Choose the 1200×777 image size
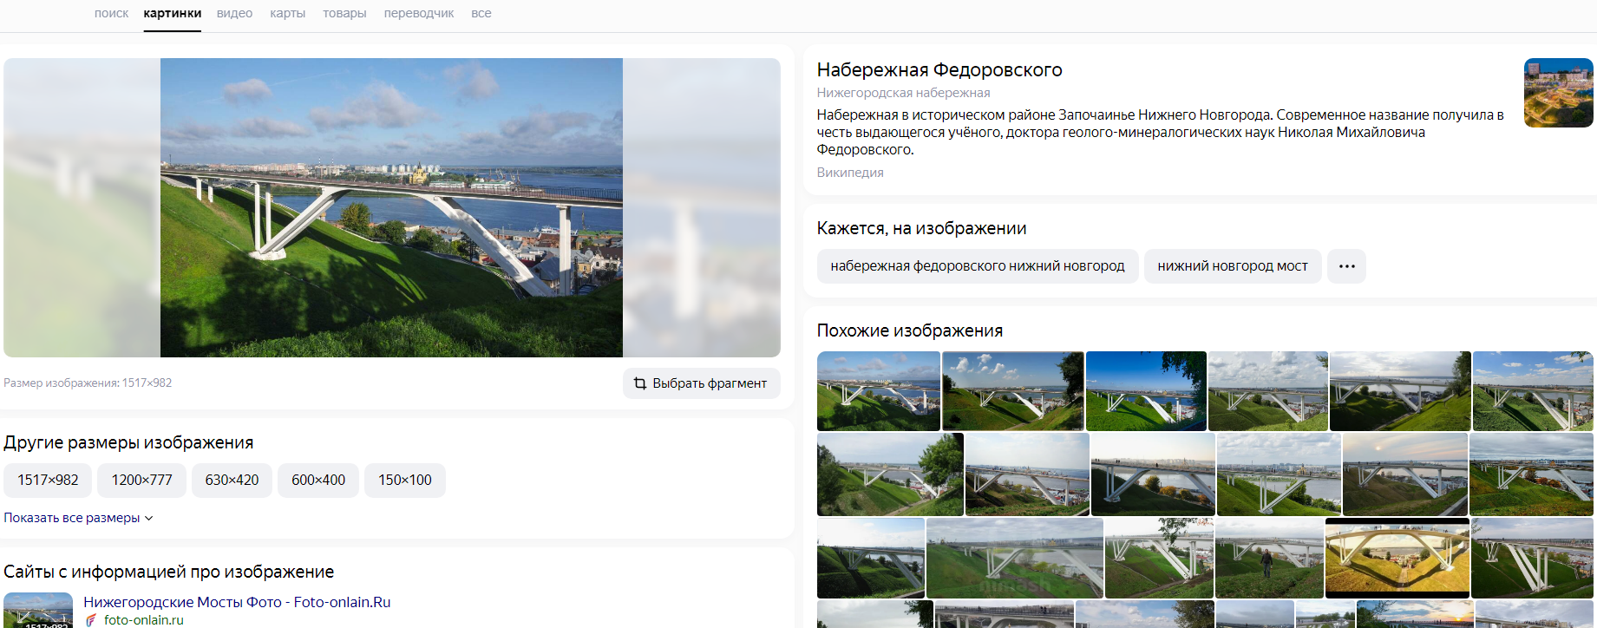This screenshot has height=628, width=1597. tap(141, 480)
